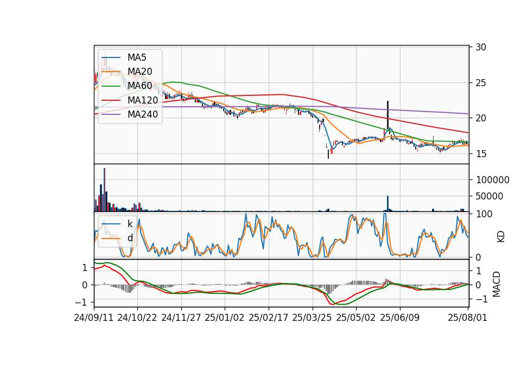521x374 pixels.
Task: Click the volume axis value 100000
Action: 493,180
